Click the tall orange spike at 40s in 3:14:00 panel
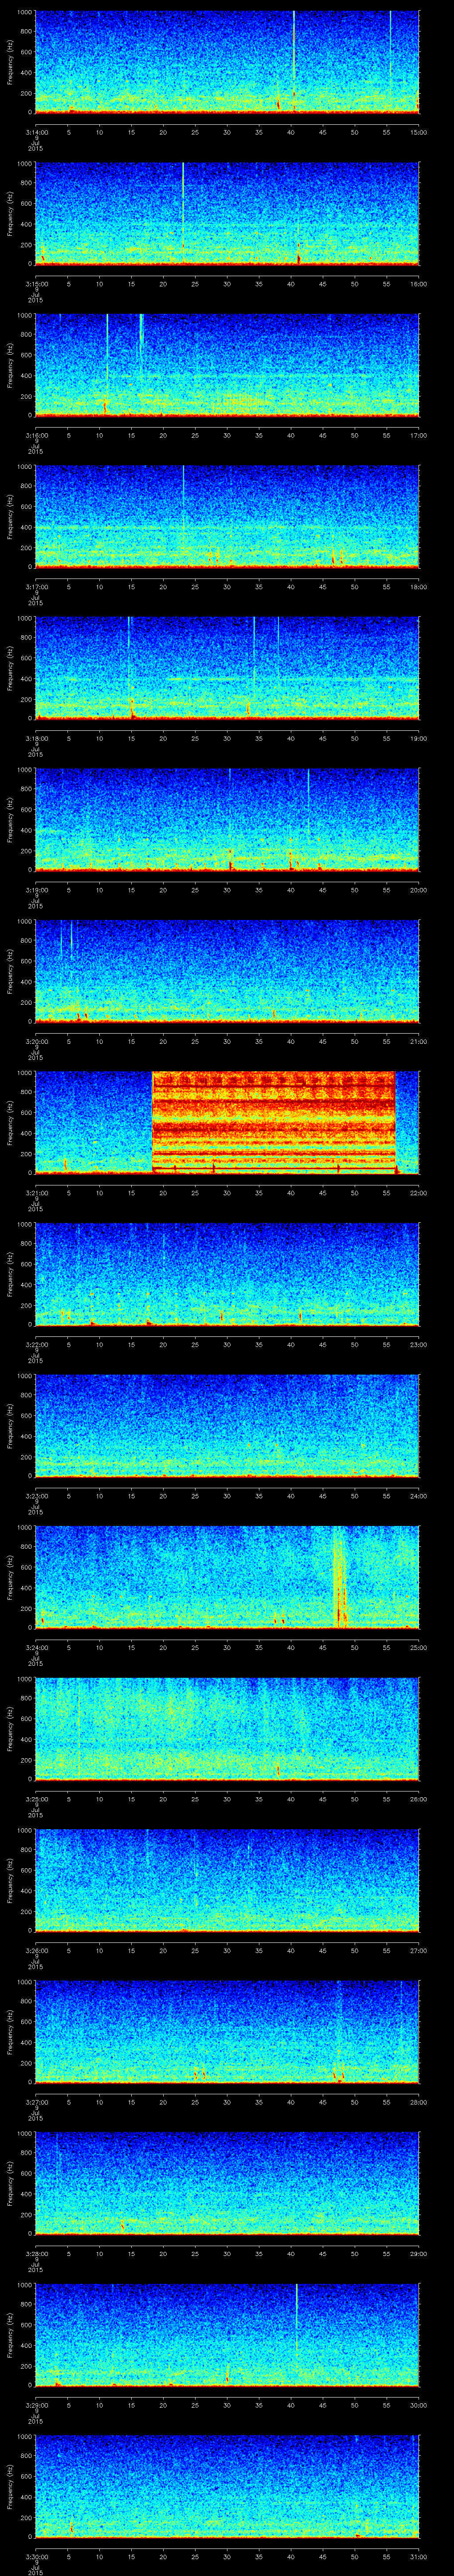 294,62
